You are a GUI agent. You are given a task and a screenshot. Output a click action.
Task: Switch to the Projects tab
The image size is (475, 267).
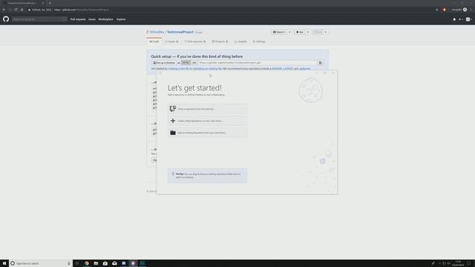[x=220, y=42]
